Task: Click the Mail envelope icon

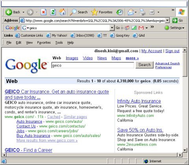Action: pos(131,12)
